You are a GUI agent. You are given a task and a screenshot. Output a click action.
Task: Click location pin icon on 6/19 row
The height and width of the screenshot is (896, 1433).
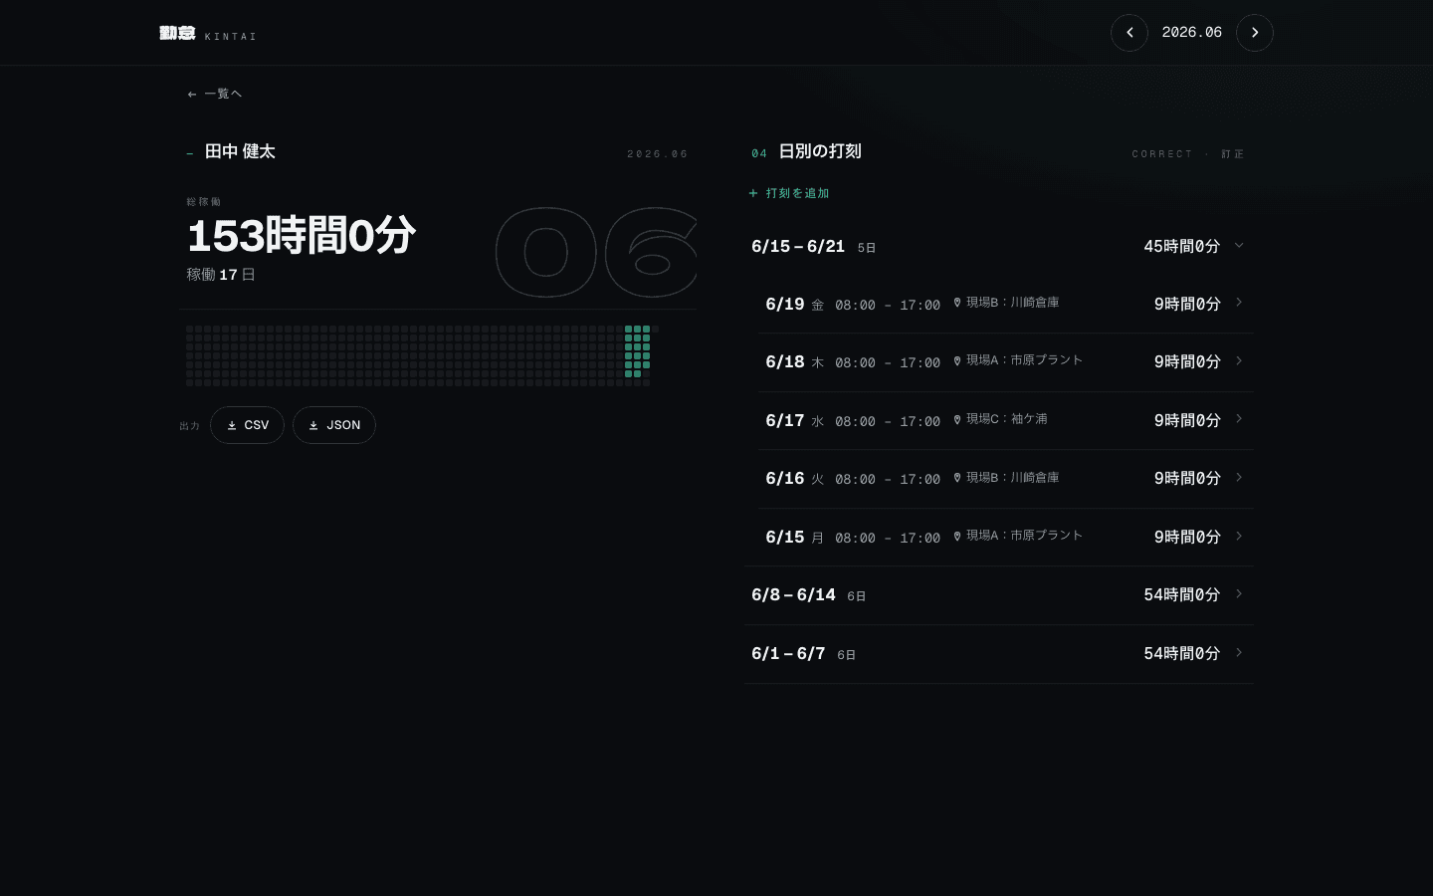click(x=957, y=303)
